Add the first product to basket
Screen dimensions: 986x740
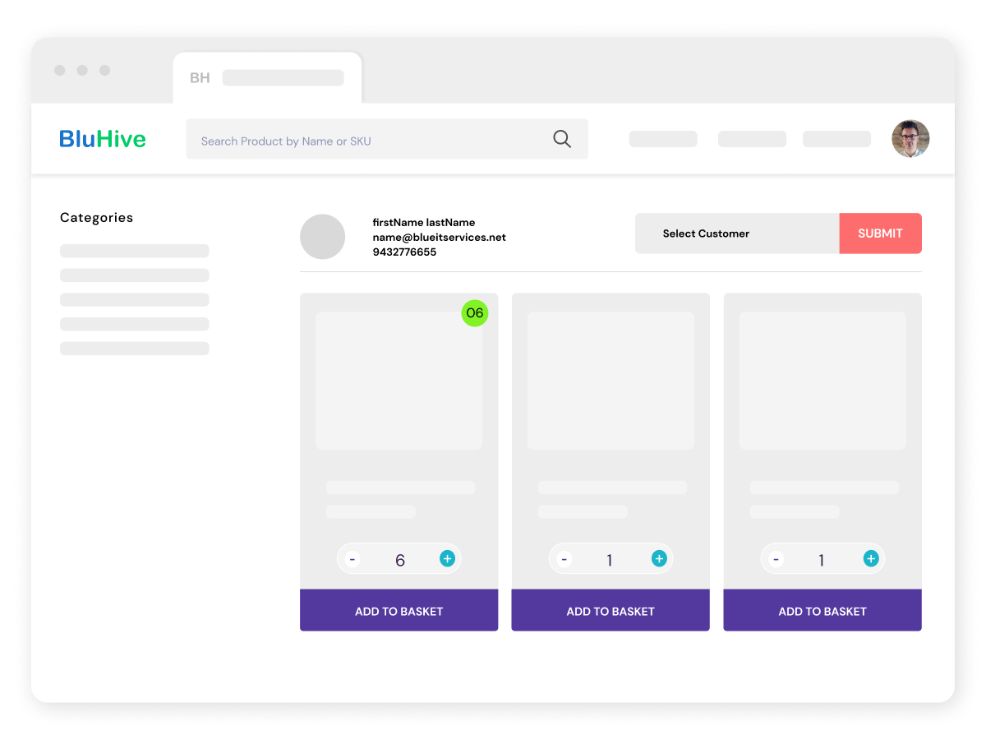[399, 611]
